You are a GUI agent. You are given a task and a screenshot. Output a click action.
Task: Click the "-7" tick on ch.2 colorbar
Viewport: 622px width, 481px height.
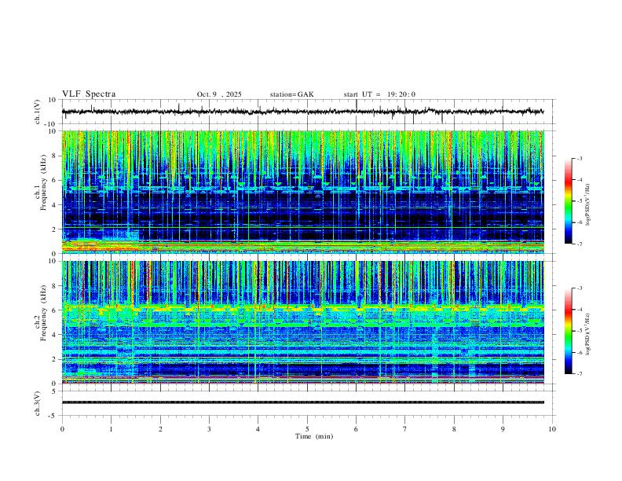tap(579, 374)
